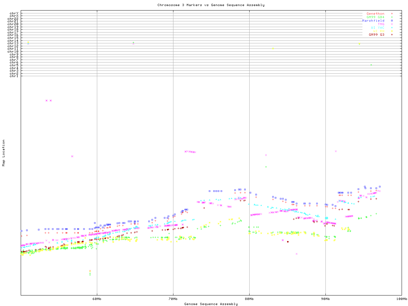Click the 80Mb tick label on x-axis
This screenshot has width=408, height=306.
tap(249, 299)
